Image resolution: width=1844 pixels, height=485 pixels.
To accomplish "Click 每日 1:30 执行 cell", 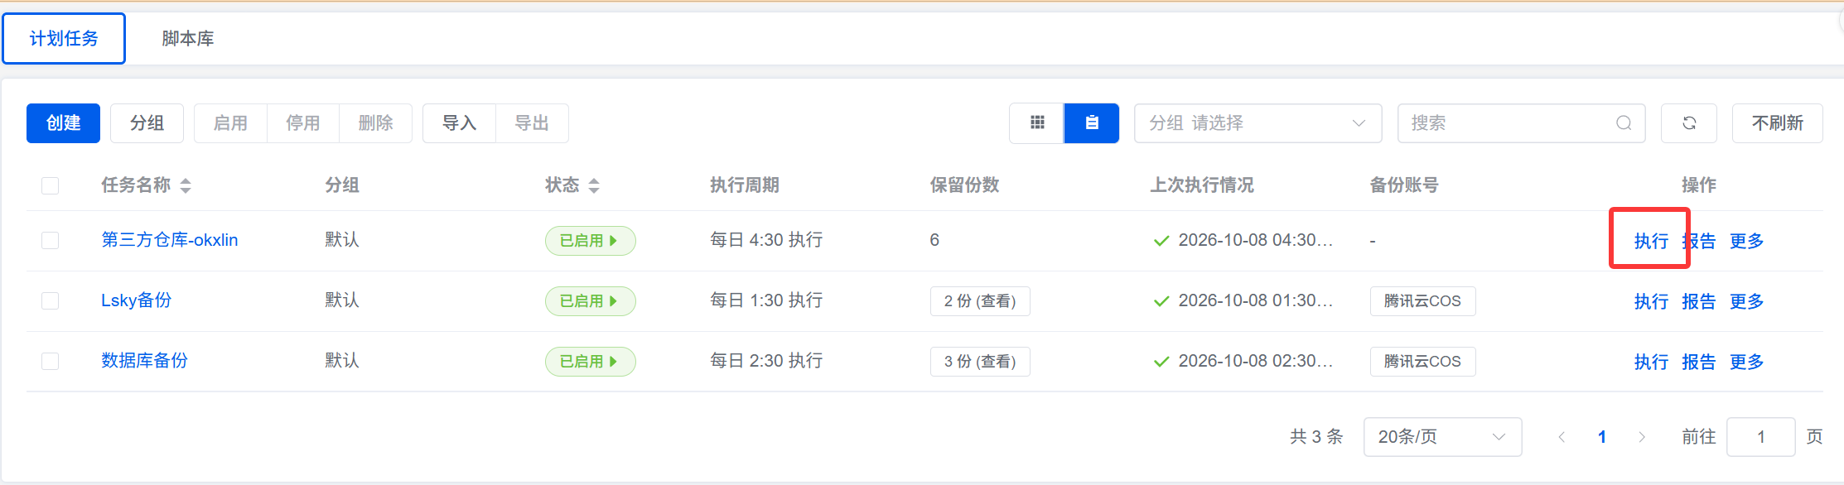I will pyautogui.click(x=766, y=300).
